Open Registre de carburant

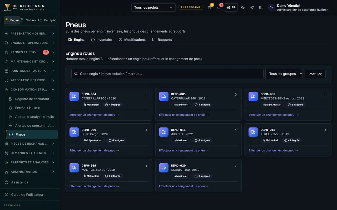[32, 99]
